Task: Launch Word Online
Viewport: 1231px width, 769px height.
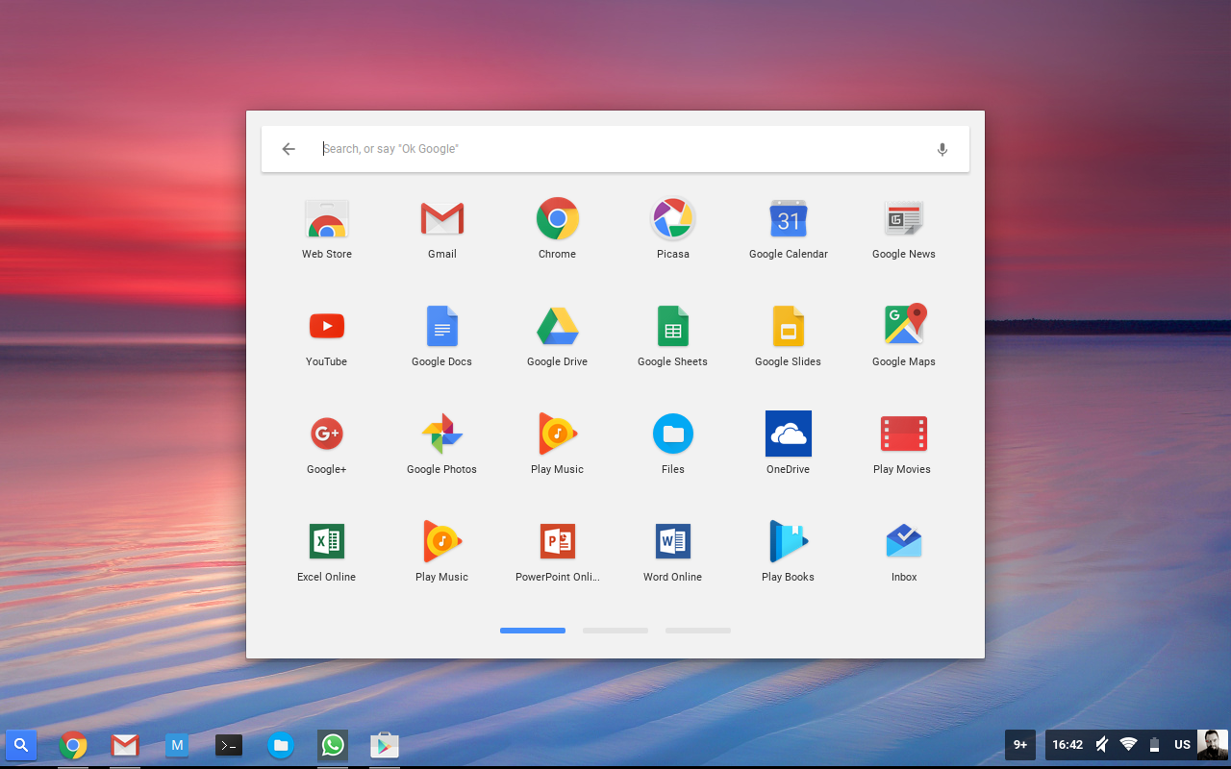Action: point(673,552)
